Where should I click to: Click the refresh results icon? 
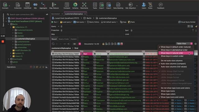coord(53,44)
